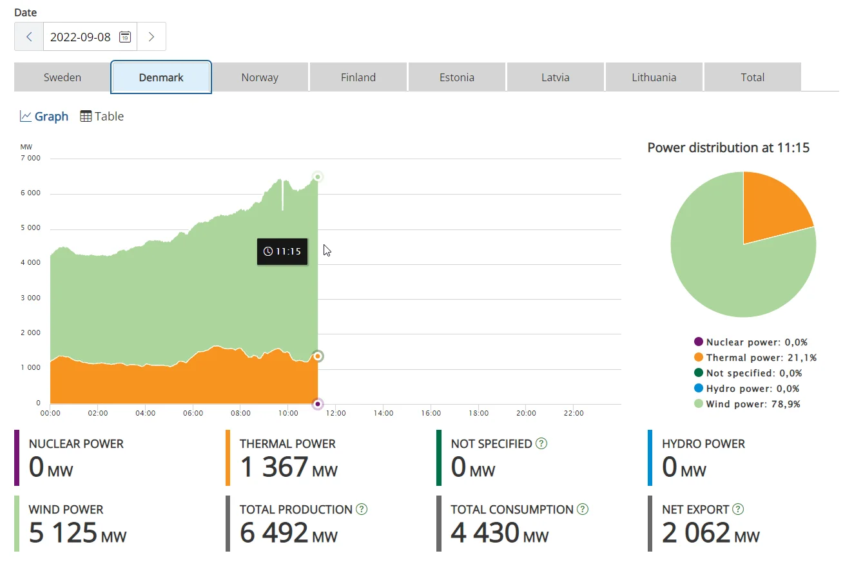Go to previous date with left arrow
Viewport: 854px width, 569px height.
click(29, 37)
